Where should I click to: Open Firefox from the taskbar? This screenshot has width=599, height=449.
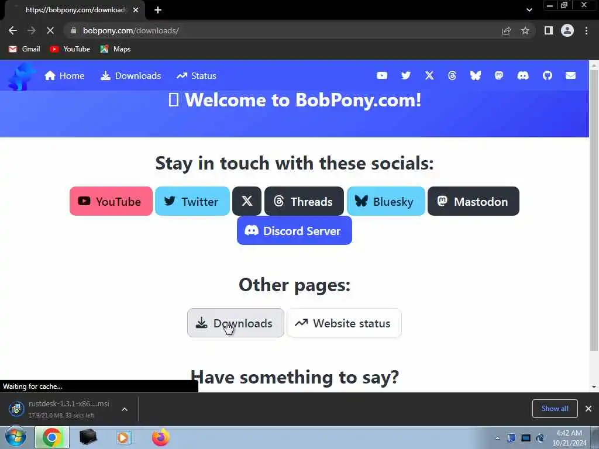[161, 437]
